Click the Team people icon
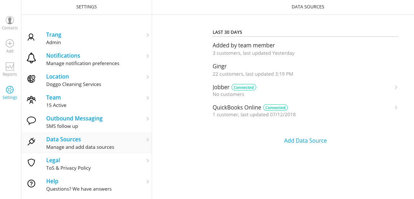The height and width of the screenshot is (199, 414). (31, 100)
